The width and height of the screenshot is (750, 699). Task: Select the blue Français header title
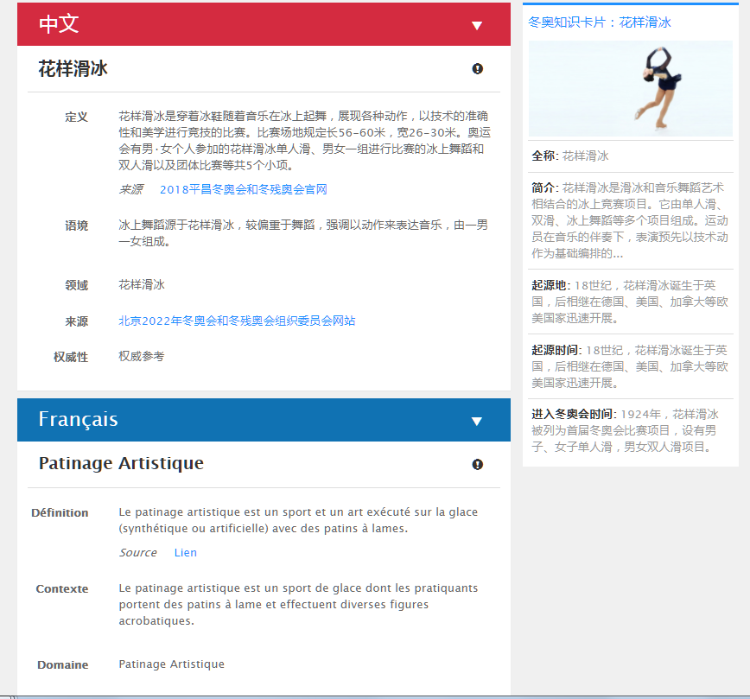pyautogui.click(x=78, y=420)
